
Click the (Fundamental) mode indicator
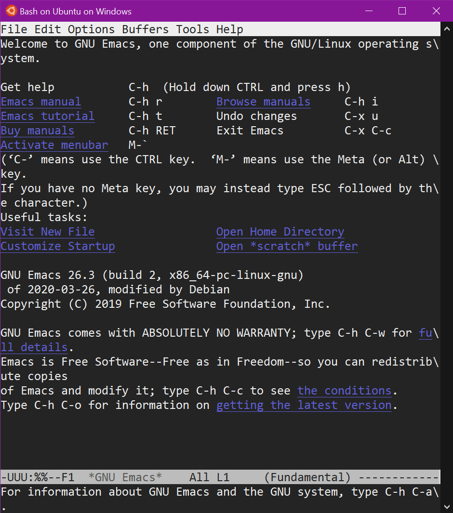coord(307,477)
